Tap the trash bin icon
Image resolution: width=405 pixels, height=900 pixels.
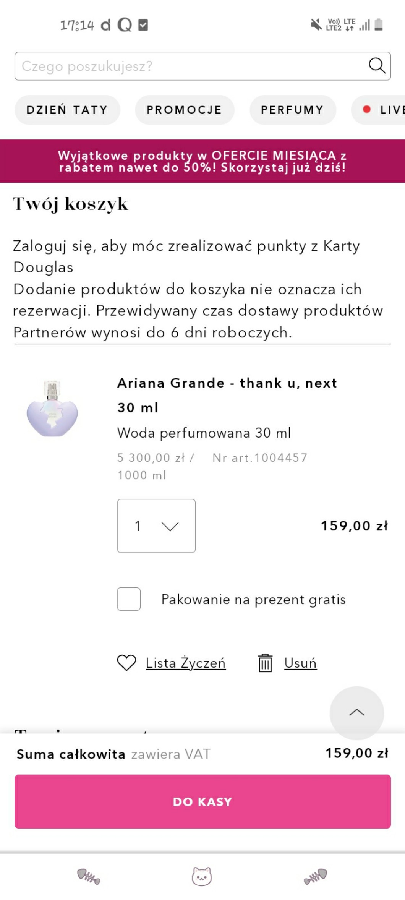point(265,663)
